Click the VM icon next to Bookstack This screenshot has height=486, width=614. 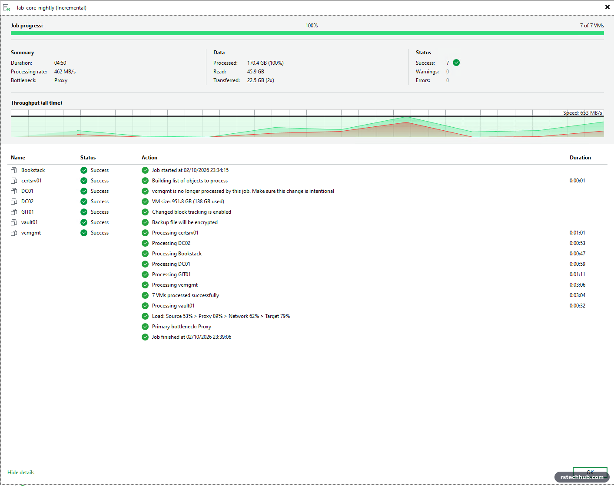coord(14,170)
